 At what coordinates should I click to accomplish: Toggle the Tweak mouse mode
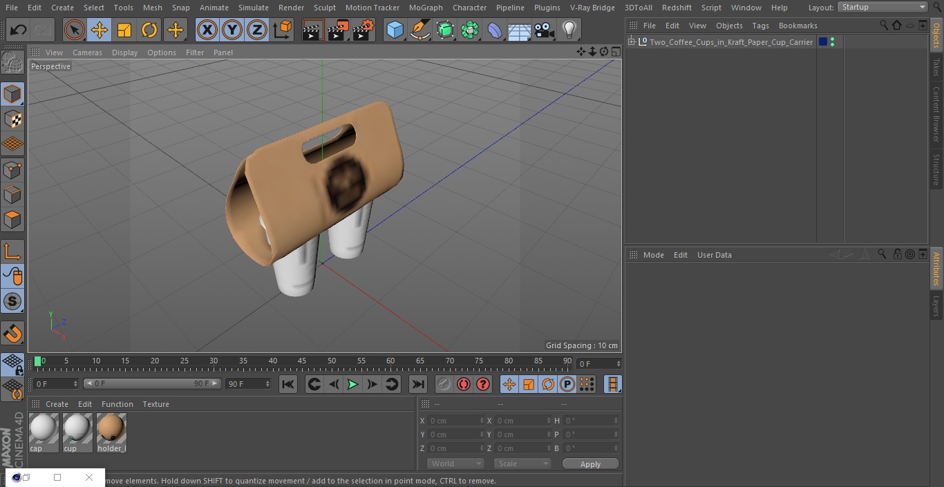12,276
